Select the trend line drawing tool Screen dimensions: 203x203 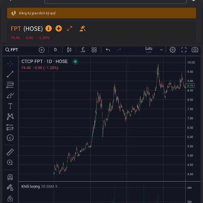click(x=10, y=74)
